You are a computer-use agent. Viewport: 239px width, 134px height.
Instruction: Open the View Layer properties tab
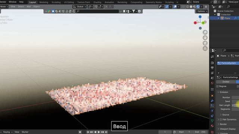click(212, 73)
